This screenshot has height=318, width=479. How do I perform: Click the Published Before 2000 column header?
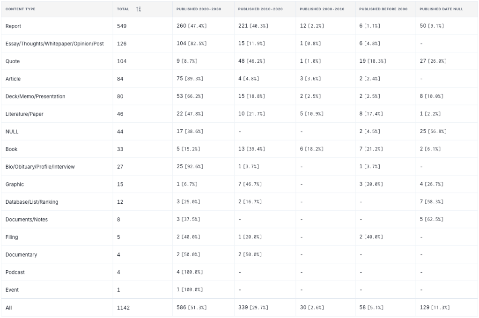click(x=383, y=9)
